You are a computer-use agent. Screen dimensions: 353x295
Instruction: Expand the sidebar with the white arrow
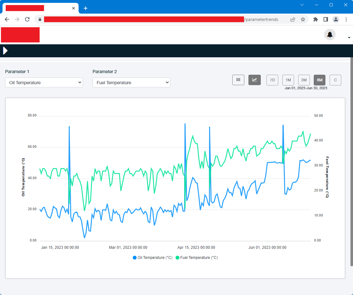pos(5,51)
